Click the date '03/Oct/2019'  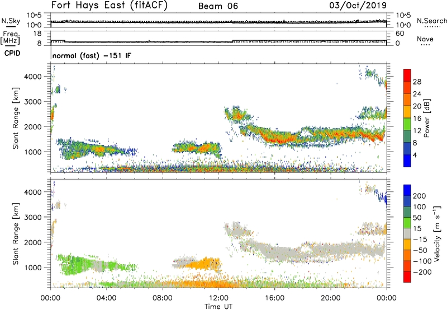point(358,6)
